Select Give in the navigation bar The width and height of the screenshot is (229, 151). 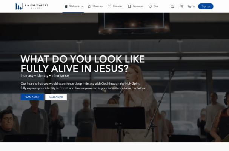pos(156,6)
